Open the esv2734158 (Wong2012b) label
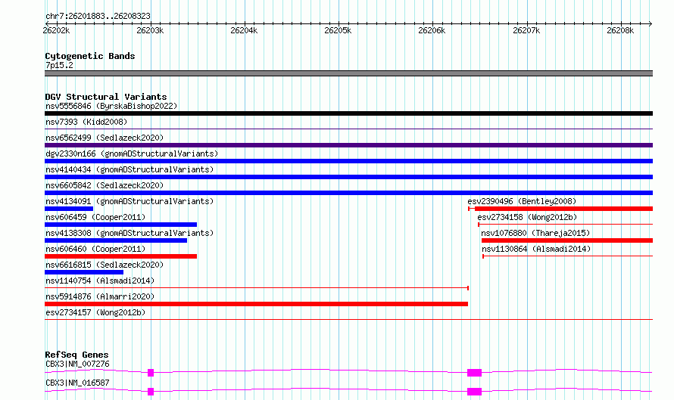The image size is (674, 400). [x=527, y=217]
